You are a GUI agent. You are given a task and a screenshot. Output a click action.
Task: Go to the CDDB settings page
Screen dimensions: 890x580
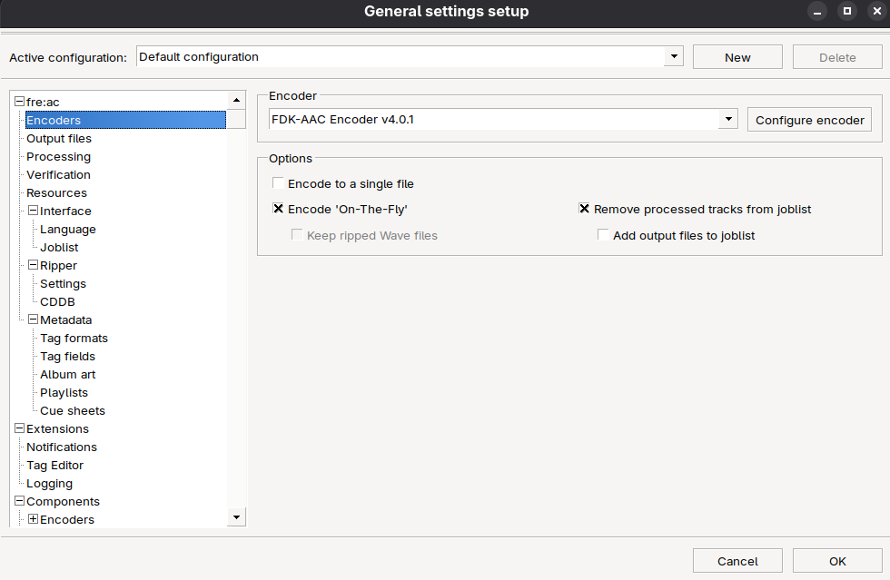point(57,302)
